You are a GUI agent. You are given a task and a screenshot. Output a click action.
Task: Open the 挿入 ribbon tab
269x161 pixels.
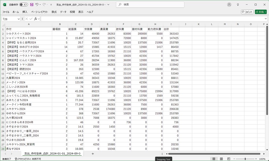point(25,12)
